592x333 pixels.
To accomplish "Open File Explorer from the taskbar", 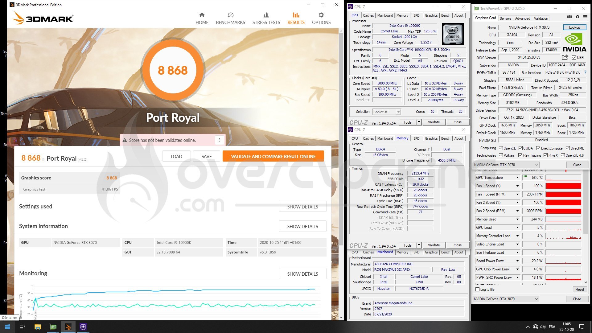I will point(38,327).
